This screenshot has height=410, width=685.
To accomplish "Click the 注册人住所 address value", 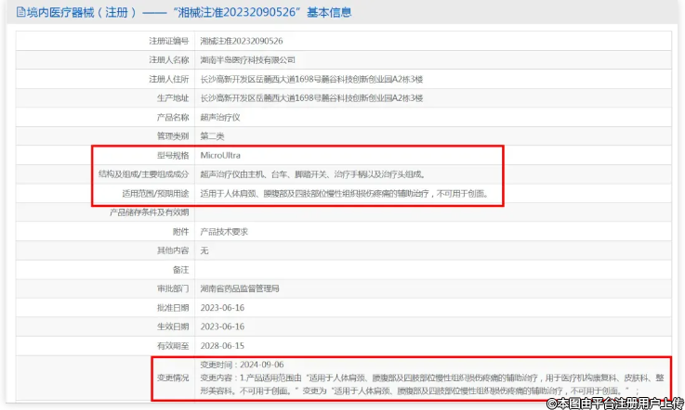I will [x=311, y=79].
